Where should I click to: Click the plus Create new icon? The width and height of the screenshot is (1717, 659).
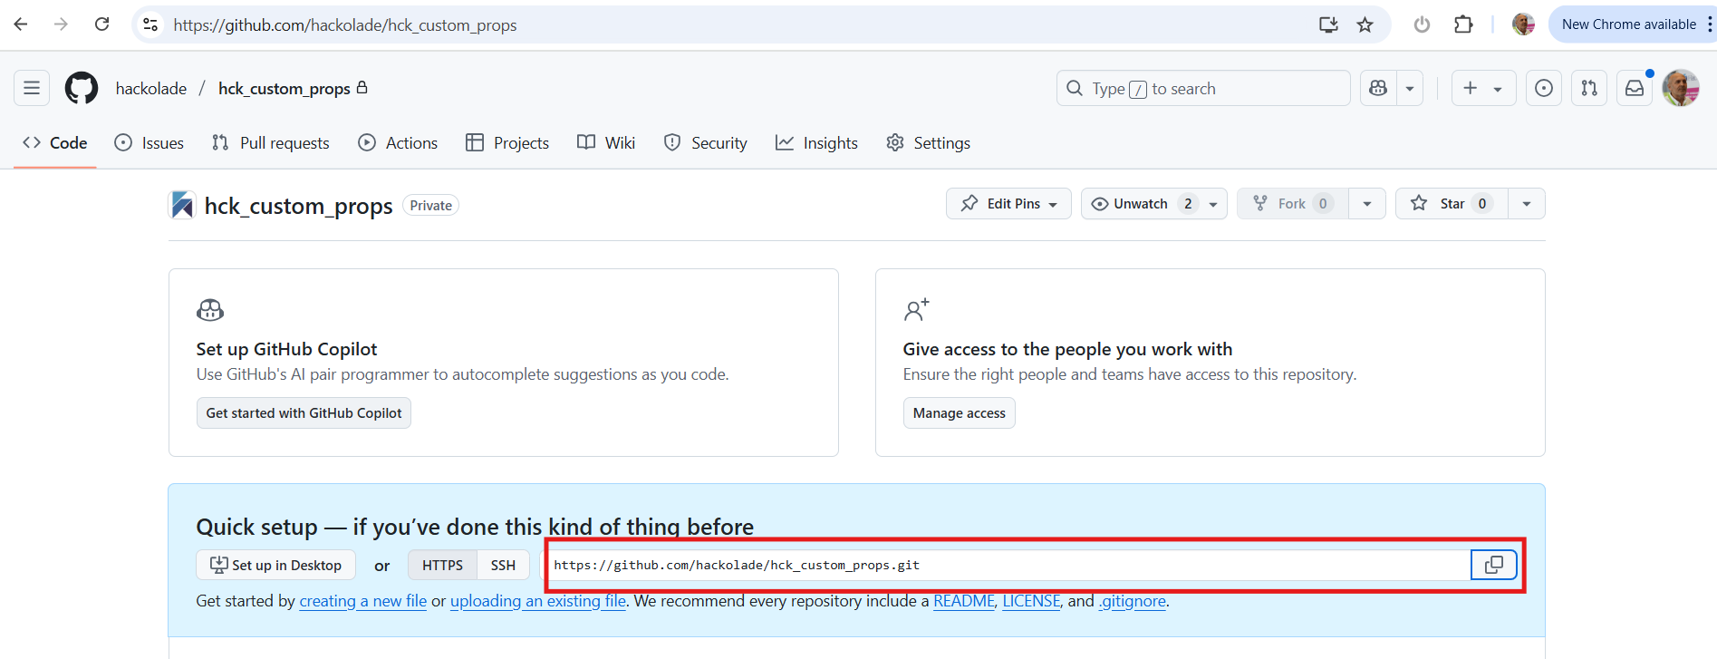point(1471,88)
